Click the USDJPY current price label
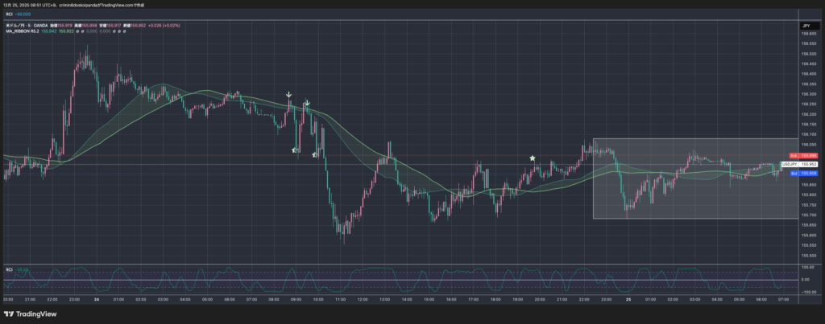 [808, 164]
